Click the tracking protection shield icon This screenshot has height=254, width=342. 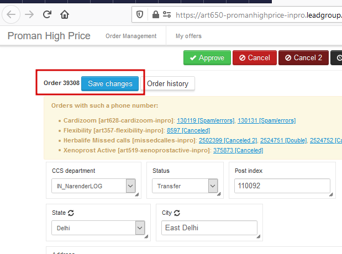[140, 15]
